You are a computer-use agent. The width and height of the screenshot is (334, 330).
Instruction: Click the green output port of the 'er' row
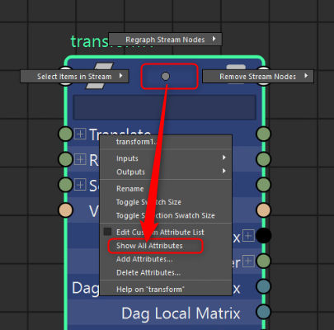click(x=263, y=261)
